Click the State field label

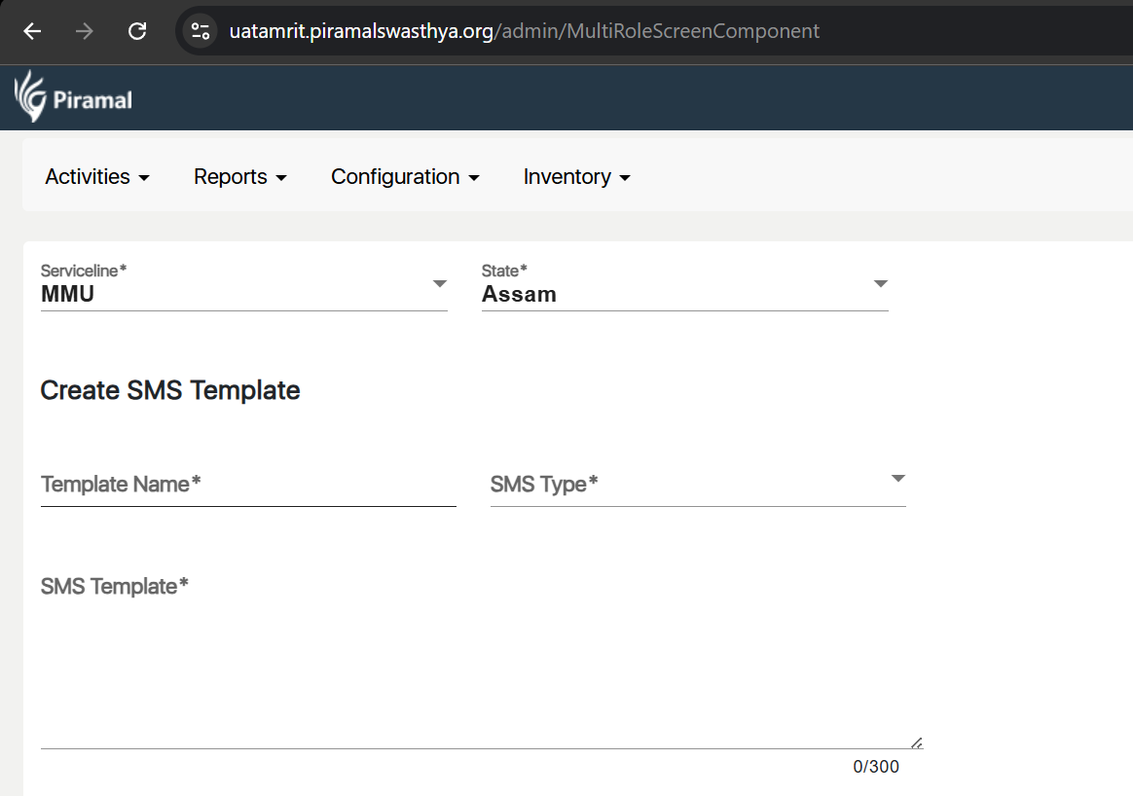click(504, 271)
